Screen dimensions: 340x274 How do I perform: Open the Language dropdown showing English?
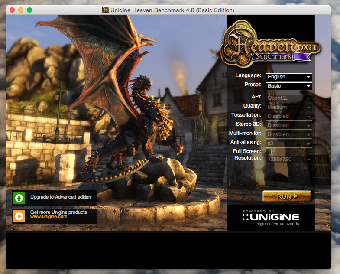(x=289, y=77)
